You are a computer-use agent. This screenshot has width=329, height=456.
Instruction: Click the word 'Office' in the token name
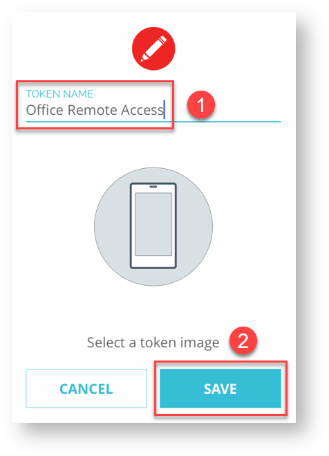coord(45,110)
